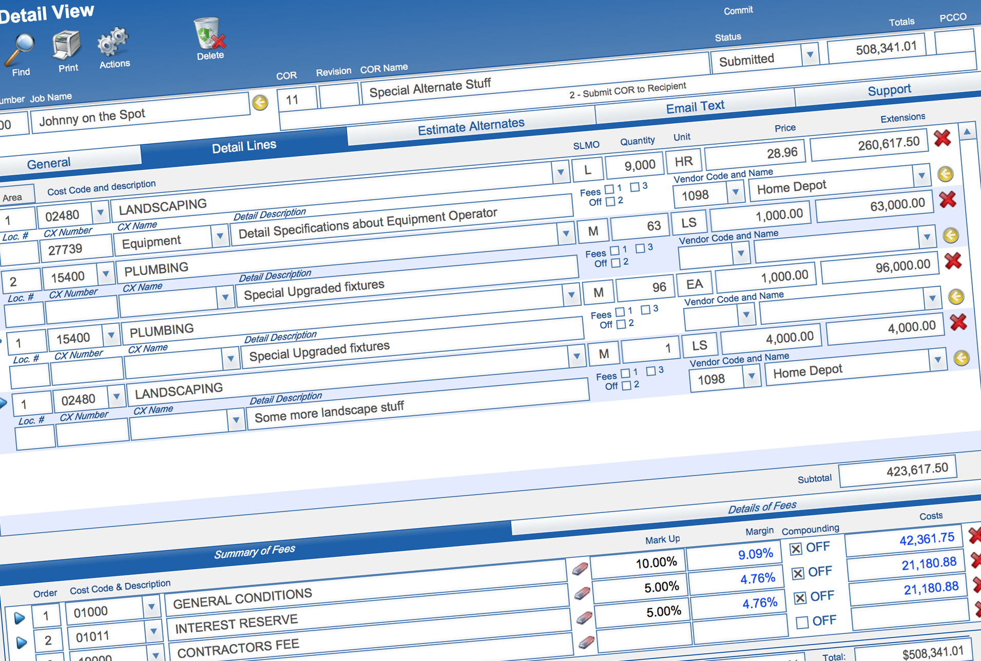Click the Quantity 9,000 field

pos(634,165)
